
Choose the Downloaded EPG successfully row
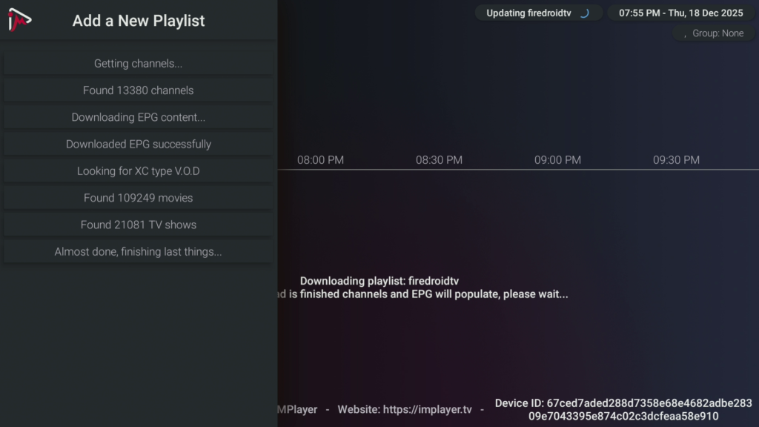pos(138,145)
